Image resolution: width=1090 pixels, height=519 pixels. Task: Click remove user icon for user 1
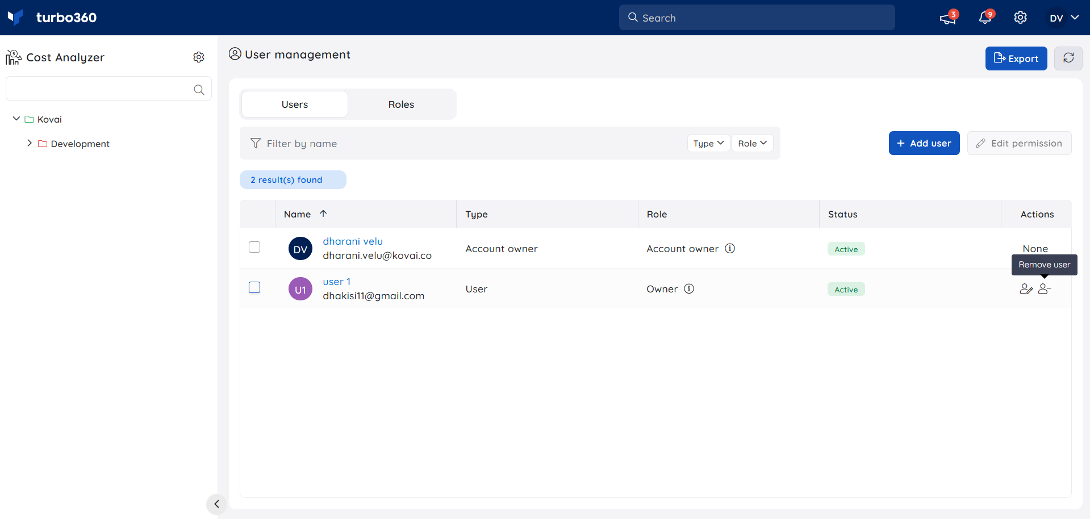(1045, 289)
